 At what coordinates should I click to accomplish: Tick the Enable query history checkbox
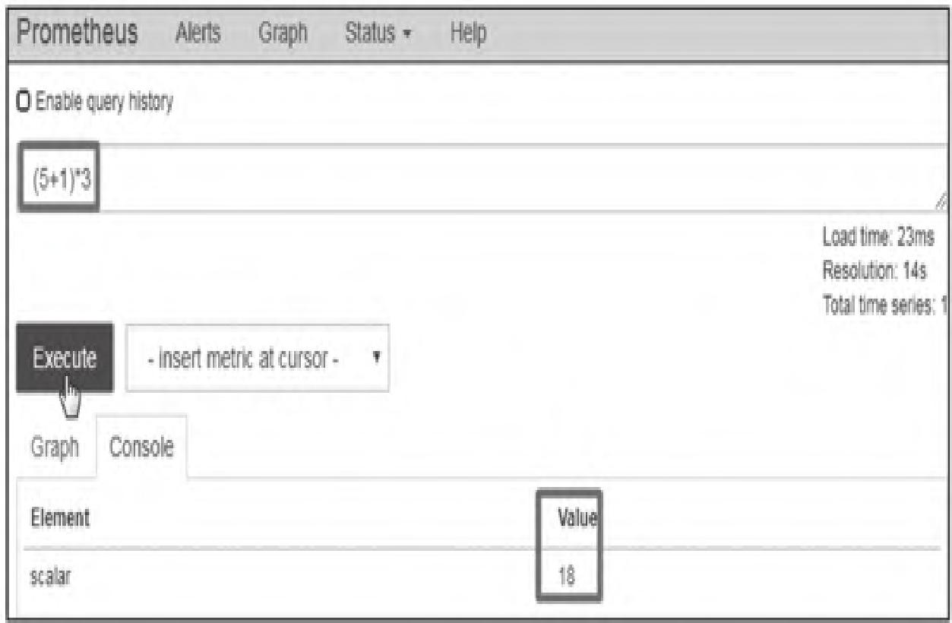tap(23, 102)
